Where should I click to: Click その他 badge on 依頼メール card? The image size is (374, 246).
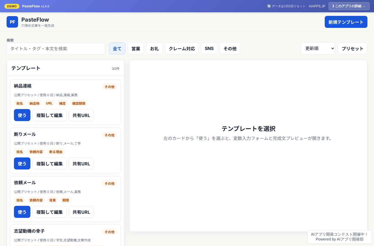click(x=110, y=183)
